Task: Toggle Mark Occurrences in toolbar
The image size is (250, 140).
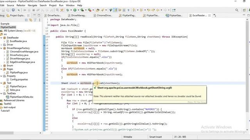Action: point(115,10)
